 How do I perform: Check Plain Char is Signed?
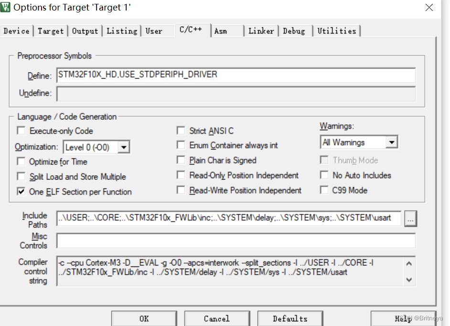(181, 160)
